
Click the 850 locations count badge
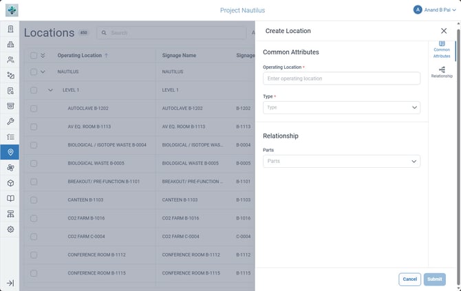[x=83, y=32]
